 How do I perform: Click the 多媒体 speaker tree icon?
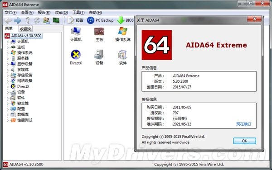tap(13, 70)
